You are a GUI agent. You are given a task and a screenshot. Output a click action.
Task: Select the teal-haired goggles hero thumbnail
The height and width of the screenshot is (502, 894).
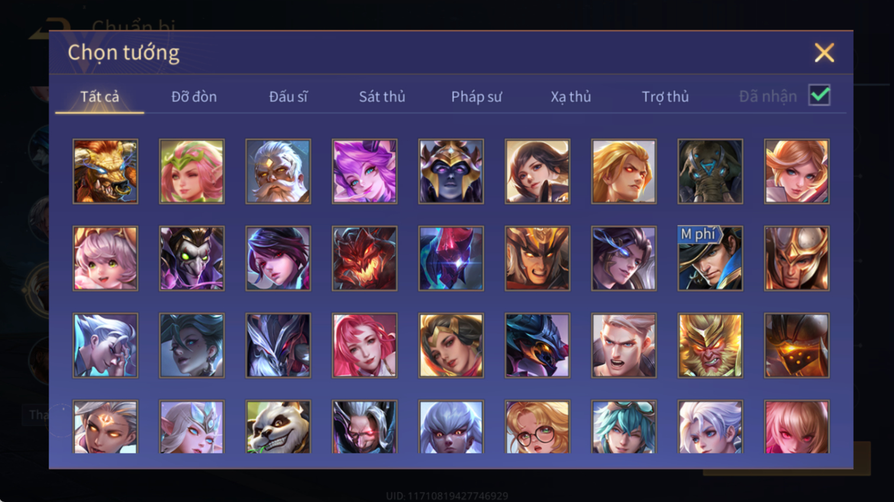624,427
